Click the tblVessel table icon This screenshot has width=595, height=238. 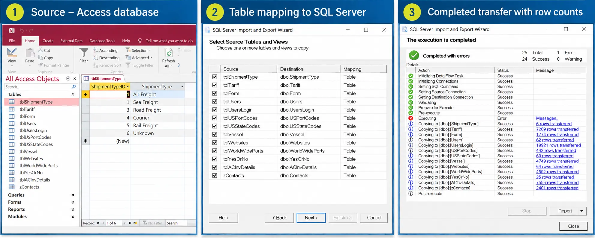tap(12, 152)
